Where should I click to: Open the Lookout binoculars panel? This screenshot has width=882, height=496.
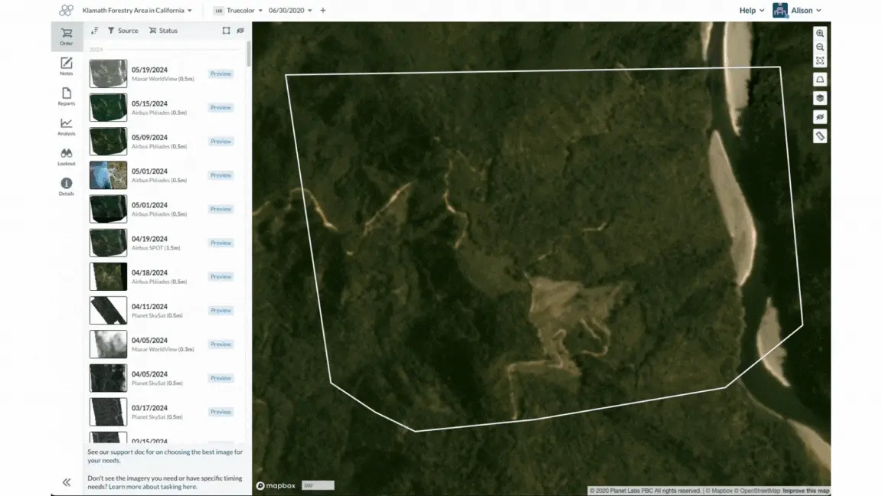point(67,156)
